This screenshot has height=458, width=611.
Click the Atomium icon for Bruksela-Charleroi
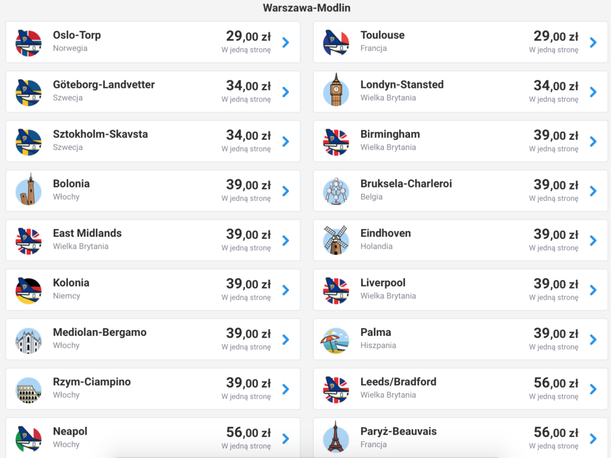click(x=336, y=191)
